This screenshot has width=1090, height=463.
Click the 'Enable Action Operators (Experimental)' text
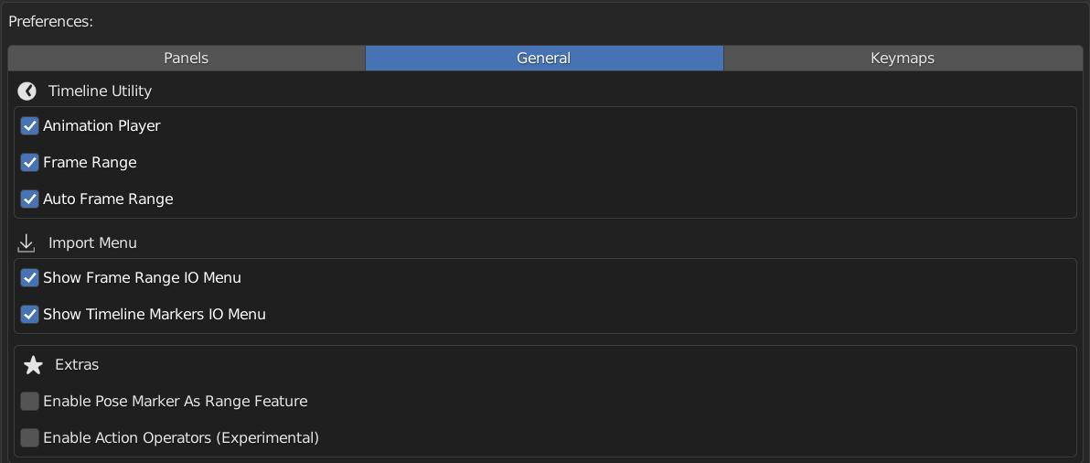click(181, 438)
